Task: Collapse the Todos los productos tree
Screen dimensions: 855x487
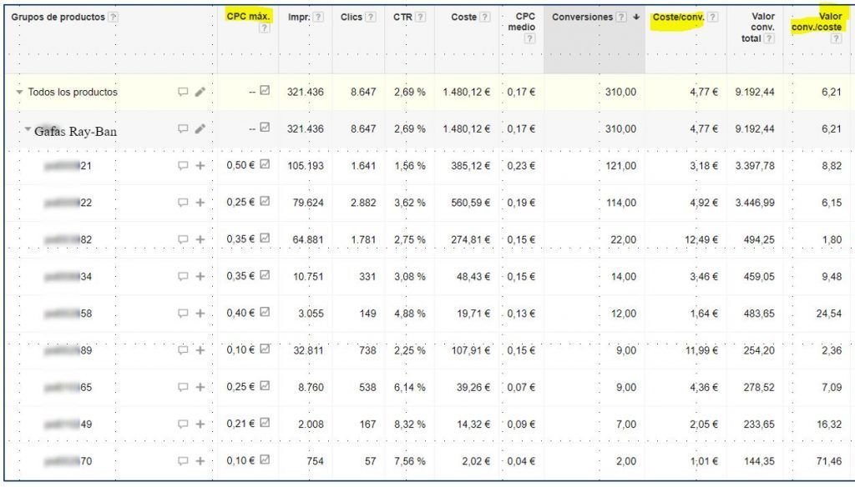Action: [20, 92]
